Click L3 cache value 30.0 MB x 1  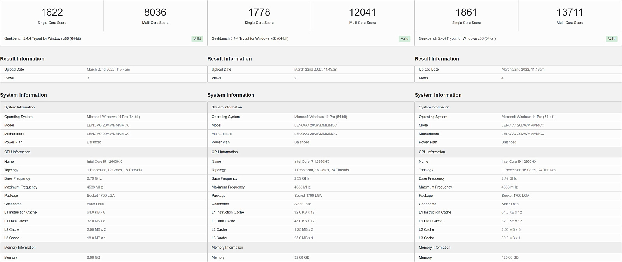click(511, 238)
